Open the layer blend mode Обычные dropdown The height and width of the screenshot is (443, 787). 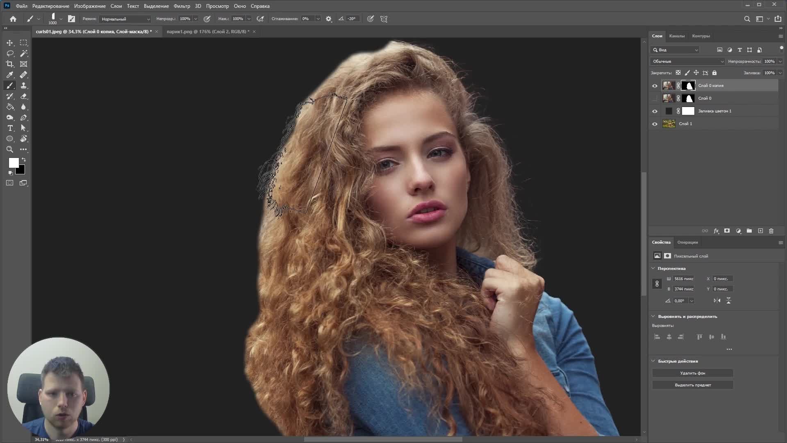[x=687, y=61]
